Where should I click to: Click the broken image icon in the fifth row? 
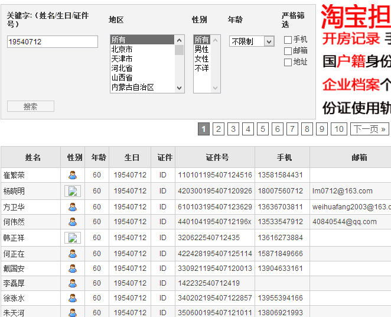73,238
